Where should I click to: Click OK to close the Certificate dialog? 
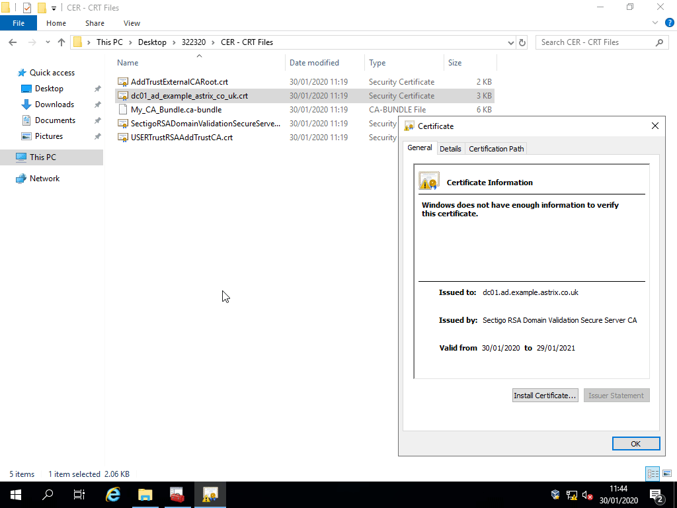pyautogui.click(x=635, y=443)
